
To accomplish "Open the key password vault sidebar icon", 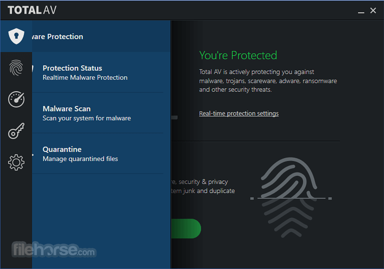I will click(x=16, y=131).
